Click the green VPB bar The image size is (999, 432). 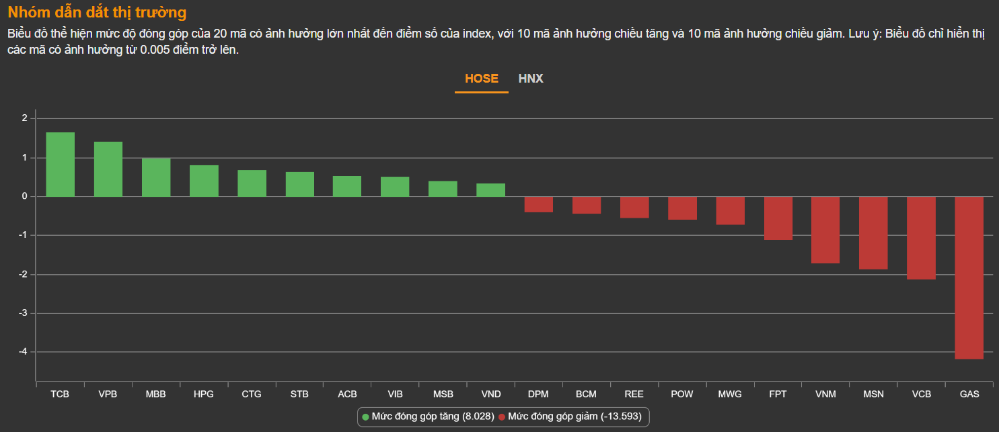point(108,169)
